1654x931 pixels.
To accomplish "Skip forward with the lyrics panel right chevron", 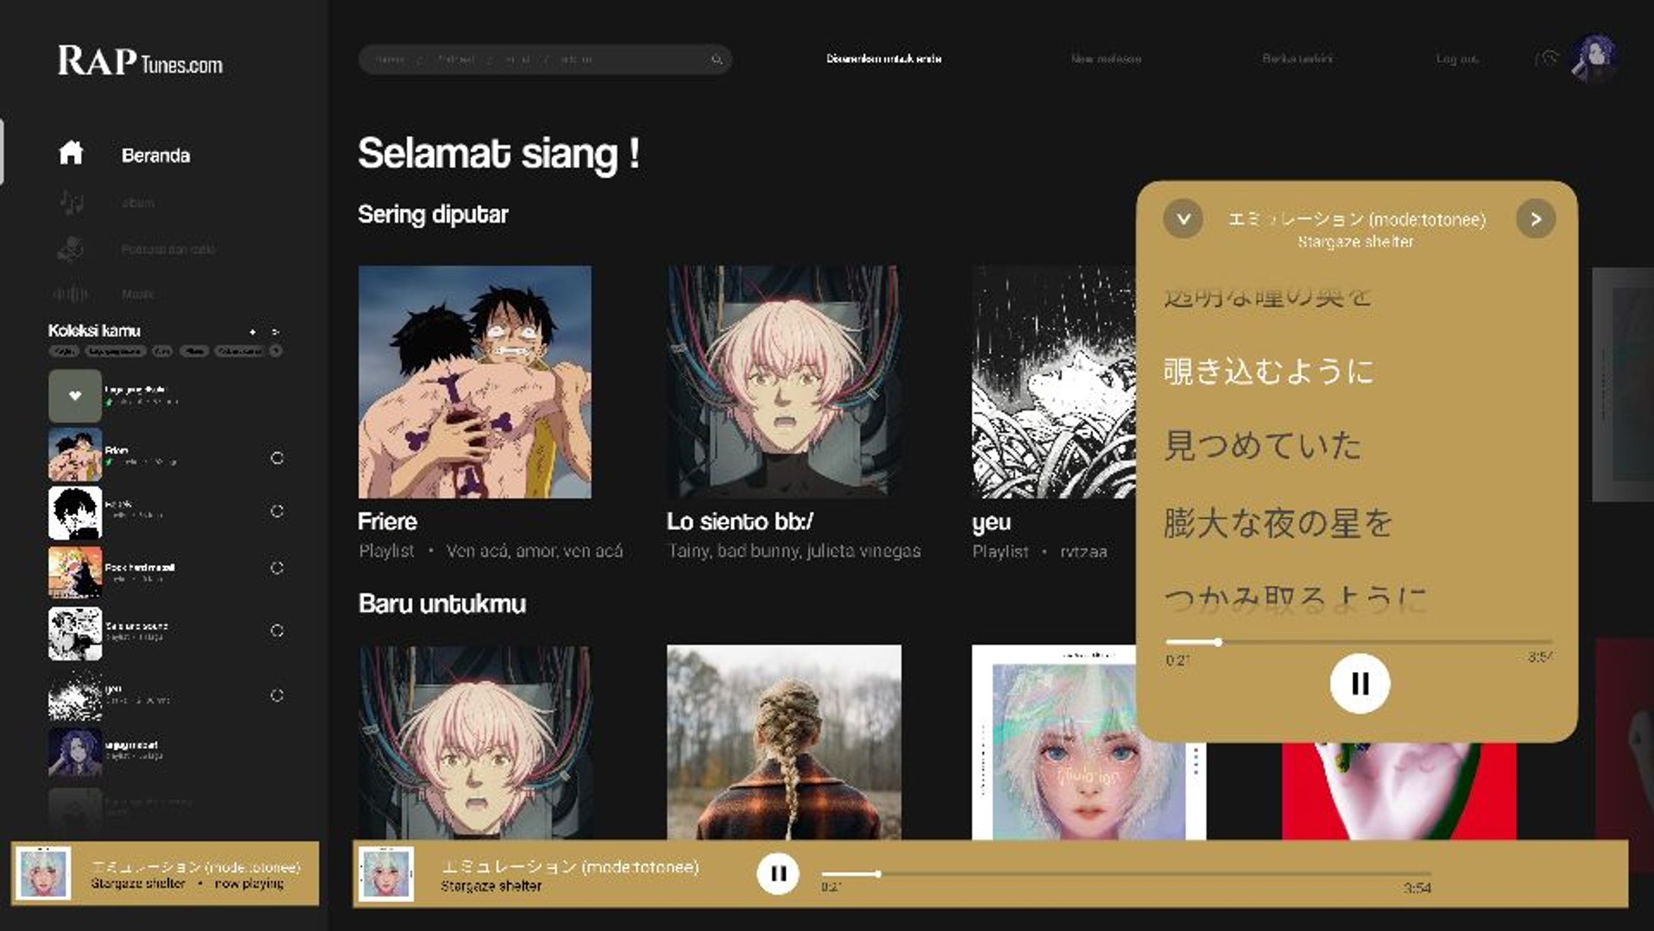I will 1535,220.
